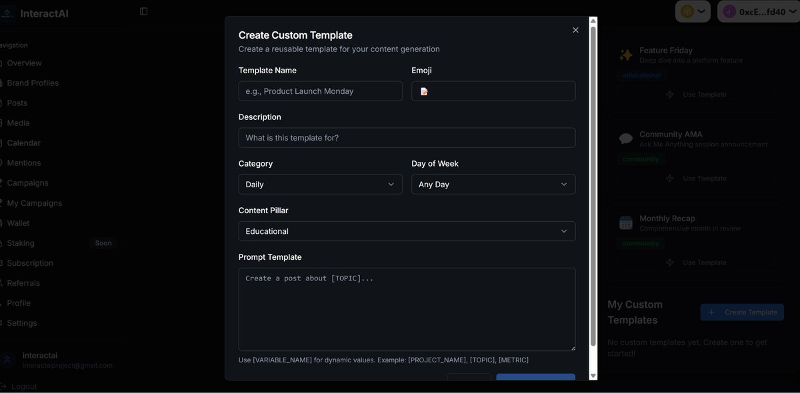
Task: Expand the Content Pillar dropdown
Action: pyautogui.click(x=407, y=231)
